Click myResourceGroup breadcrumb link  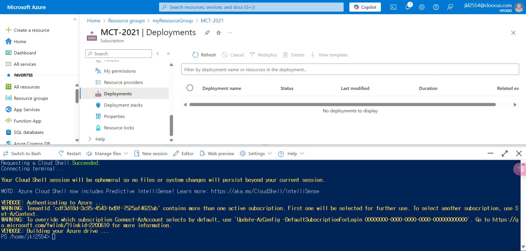pyautogui.click(x=173, y=20)
